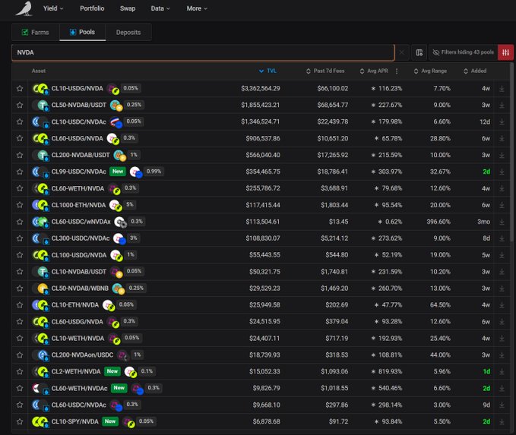This screenshot has height=435, width=516.
Task: Sort by Added column
Action: pos(475,71)
